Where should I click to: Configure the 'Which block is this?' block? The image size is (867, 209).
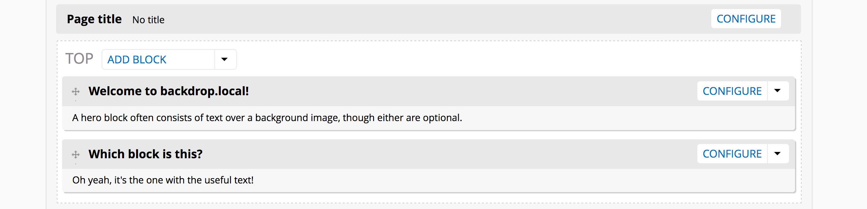[x=732, y=154]
